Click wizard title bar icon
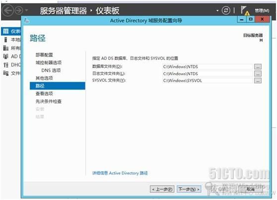Screen dimensions: 277x200 26,21
